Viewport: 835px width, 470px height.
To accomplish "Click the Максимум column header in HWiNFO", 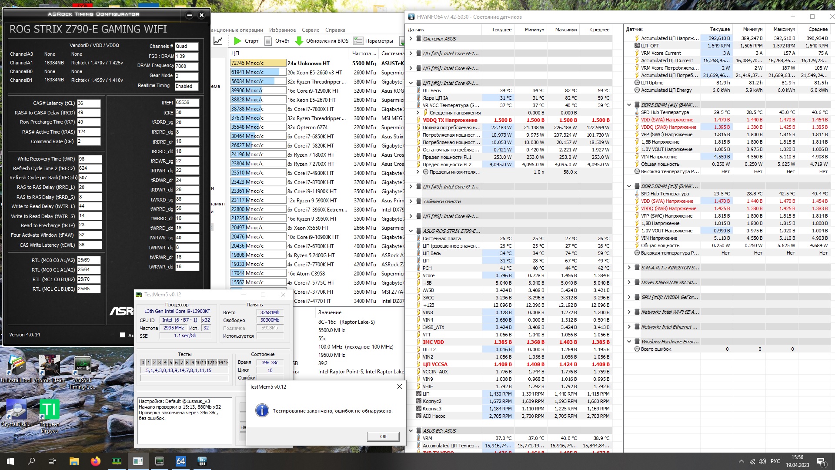I will [x=565, y=30].
